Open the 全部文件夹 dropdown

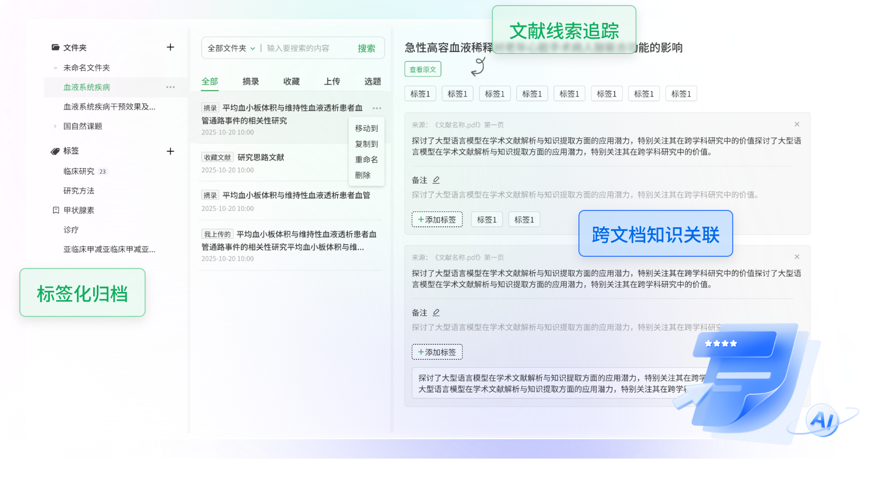[231, 48]
